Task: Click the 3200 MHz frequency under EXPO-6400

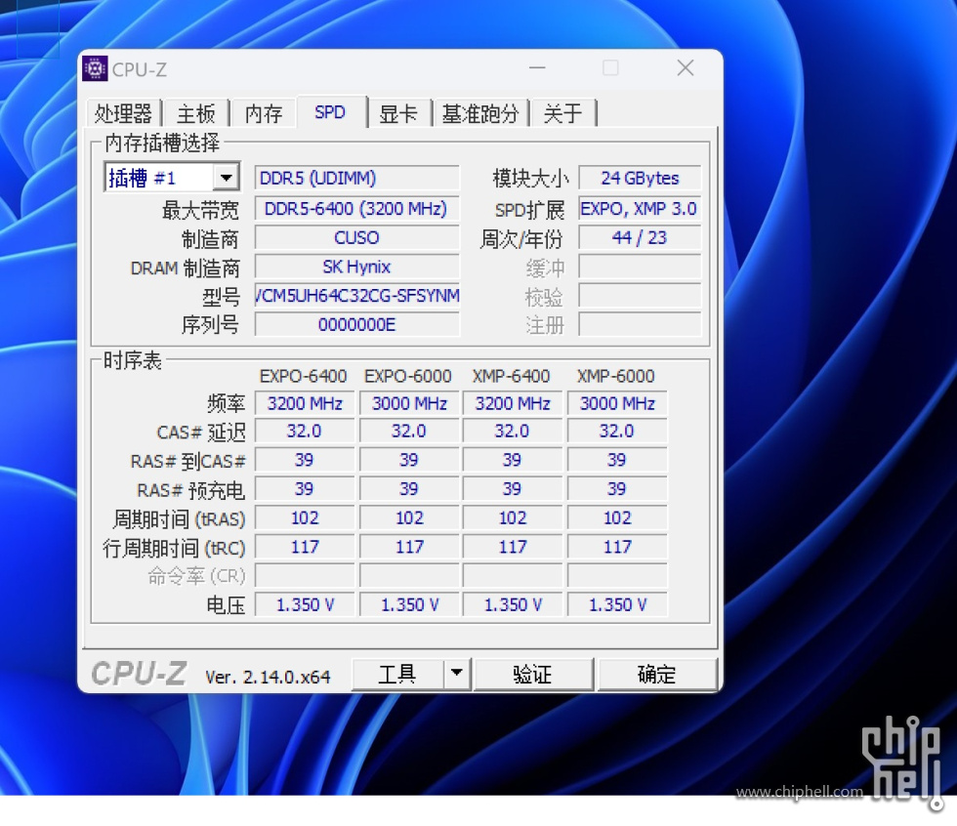Action: [x=305, y=403]
